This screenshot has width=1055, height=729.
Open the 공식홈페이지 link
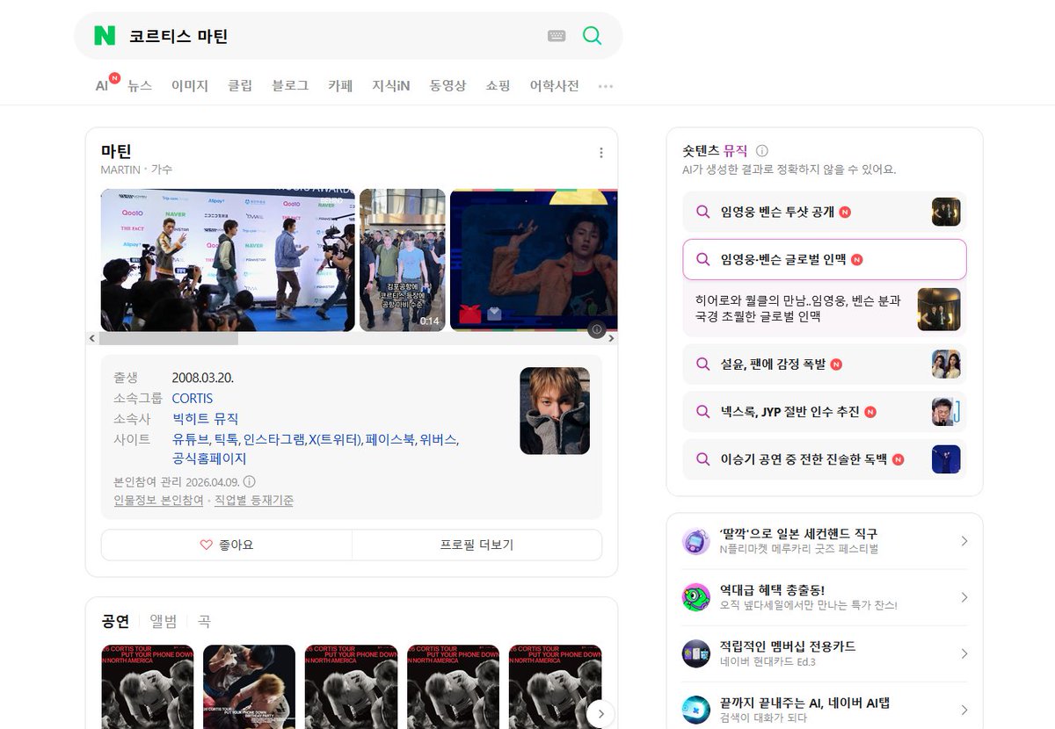tap(209, 458)
